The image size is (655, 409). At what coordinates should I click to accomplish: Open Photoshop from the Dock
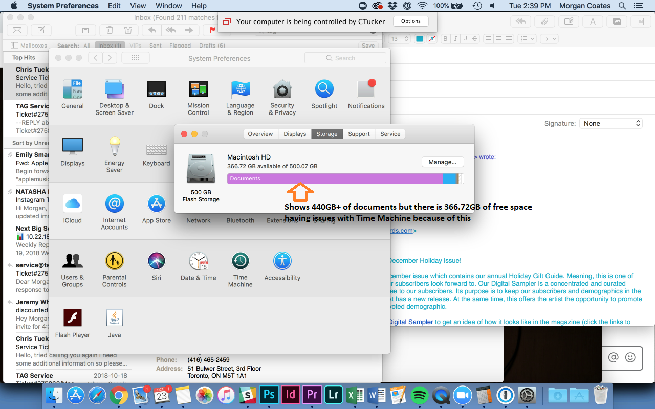[x=268, y=395]
